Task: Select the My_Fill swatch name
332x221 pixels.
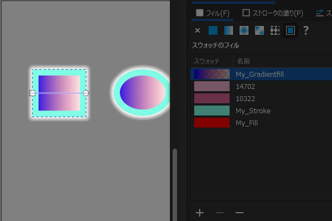Action: [247, 123]
